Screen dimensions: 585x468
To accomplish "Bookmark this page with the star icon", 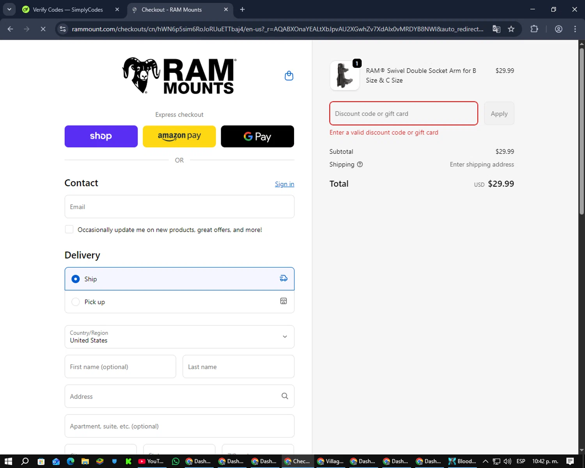I will (511, 29).
